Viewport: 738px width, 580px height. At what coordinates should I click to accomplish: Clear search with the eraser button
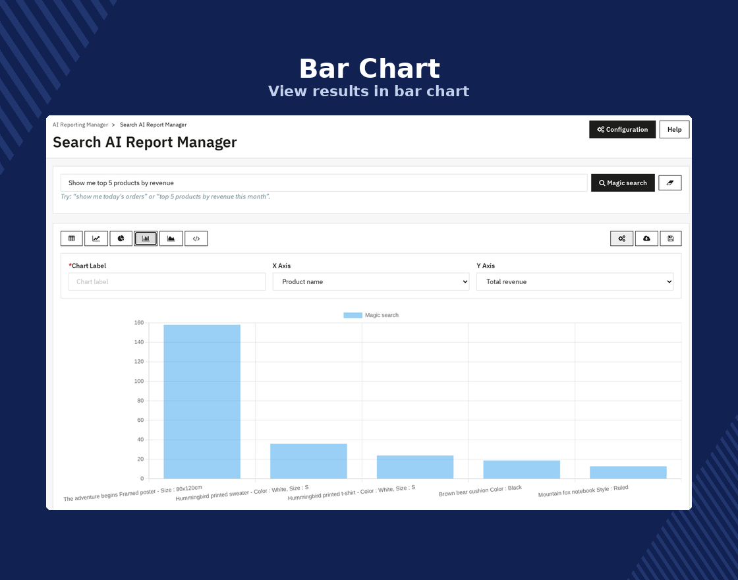pos(669,183)
